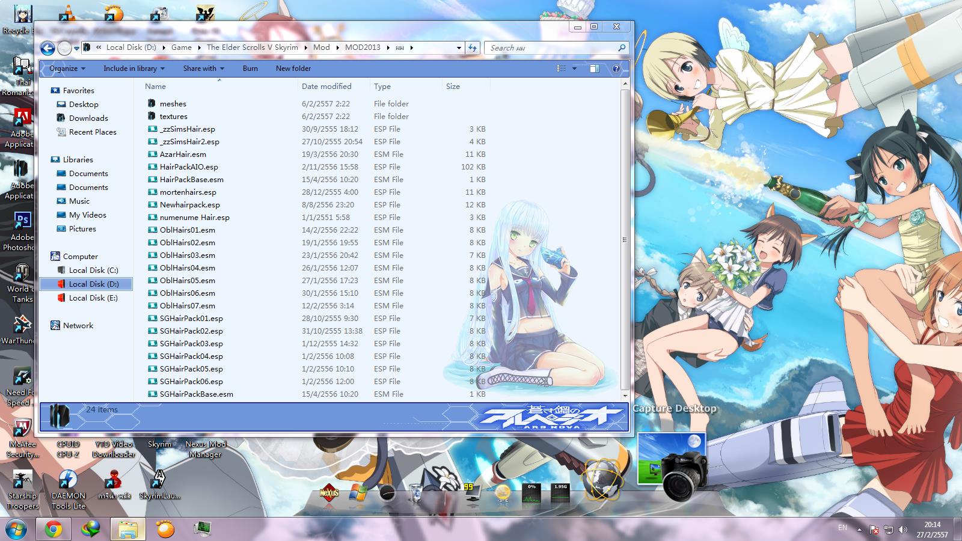Screen dimensions: 962x541
Task: Click the Burn toolbar button
Action: [x=250, y=69]
